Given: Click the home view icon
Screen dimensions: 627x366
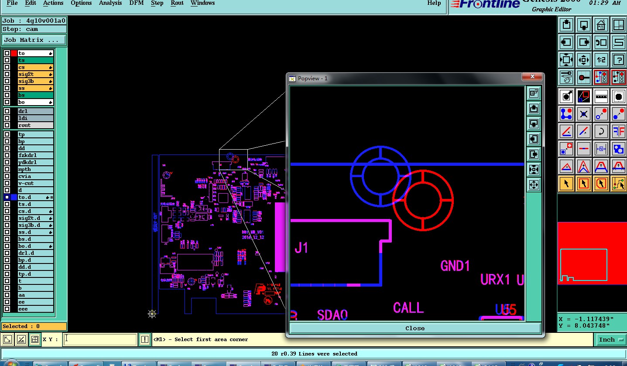Looking at the screenshot, I should [x=601, y=24].
